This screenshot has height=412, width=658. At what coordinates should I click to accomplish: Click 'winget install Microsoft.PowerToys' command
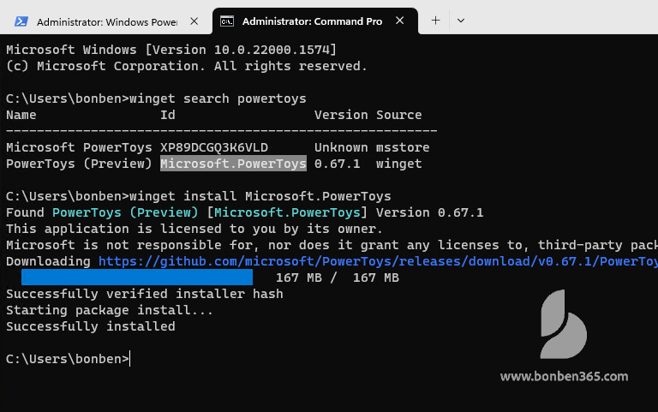[260, 196]
